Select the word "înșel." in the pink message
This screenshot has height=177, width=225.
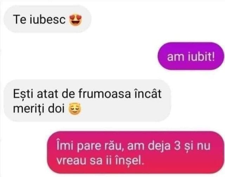tap(130, 160)
